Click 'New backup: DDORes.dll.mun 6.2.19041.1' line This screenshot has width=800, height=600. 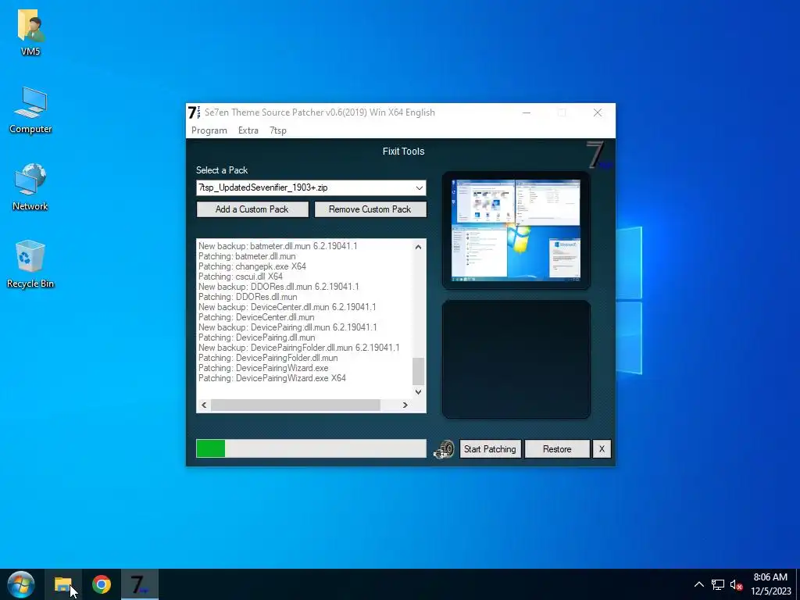point(279,287)
